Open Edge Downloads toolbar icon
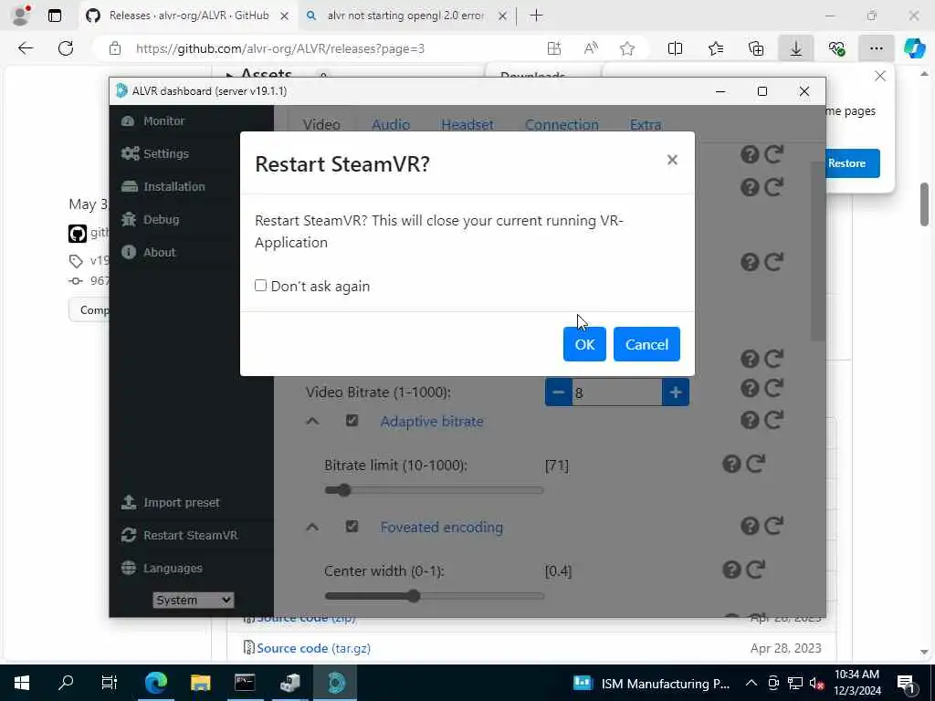This screenshot has height=701, width=935. click(x=796, y=49)
